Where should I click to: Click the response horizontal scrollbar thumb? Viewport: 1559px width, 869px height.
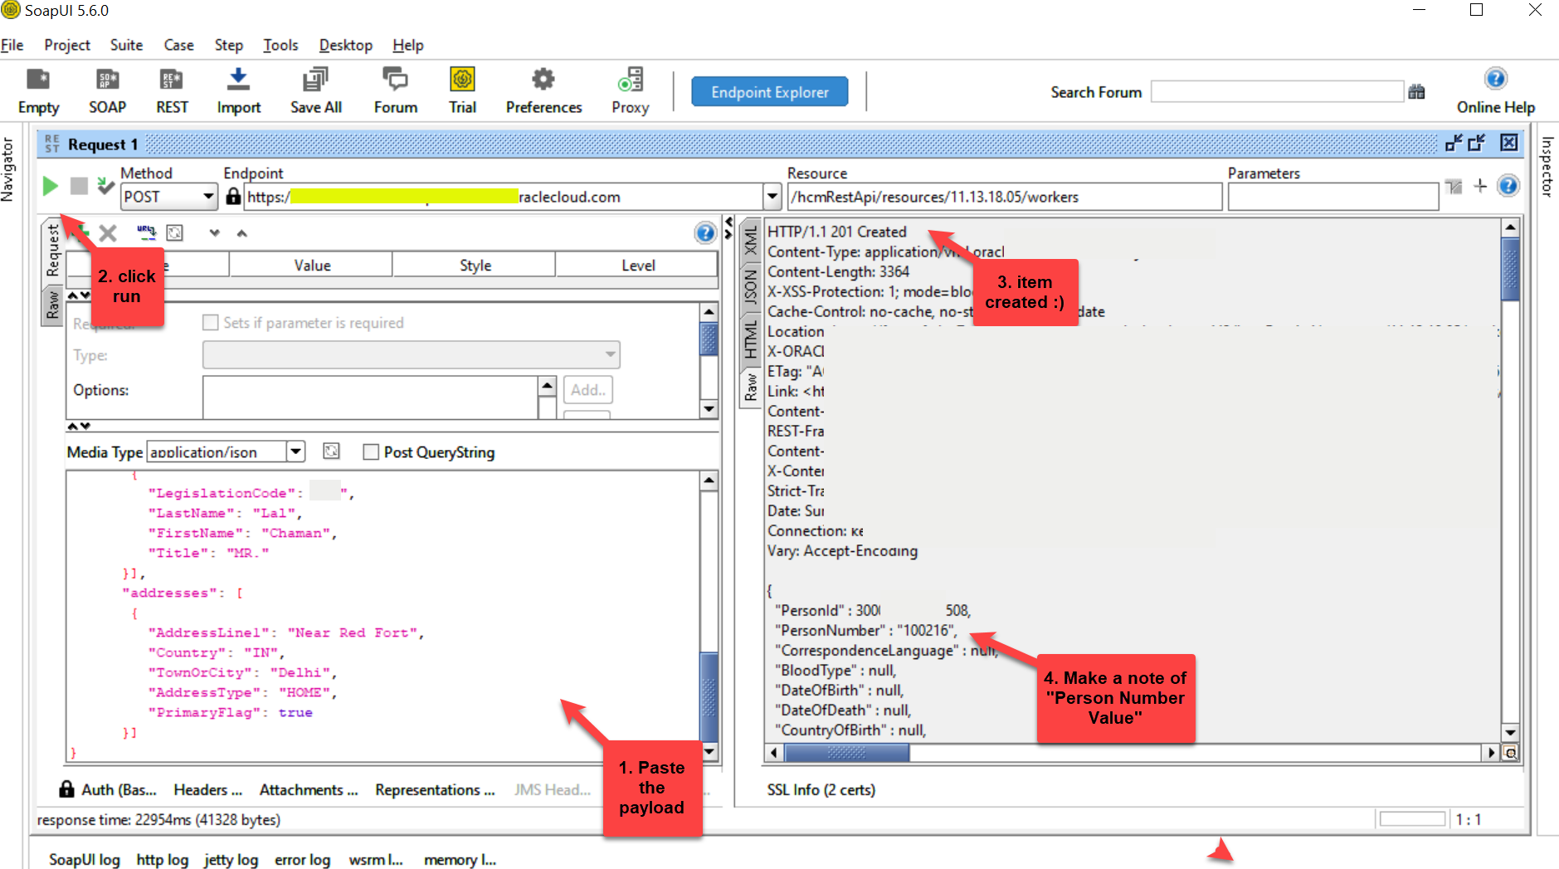tap(846, 753)
